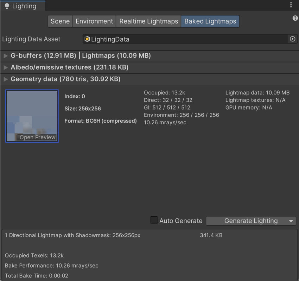Expand the G-buffers and Lightmaps section
This screenshot has height=281, width=299.
tap(6, 55)
